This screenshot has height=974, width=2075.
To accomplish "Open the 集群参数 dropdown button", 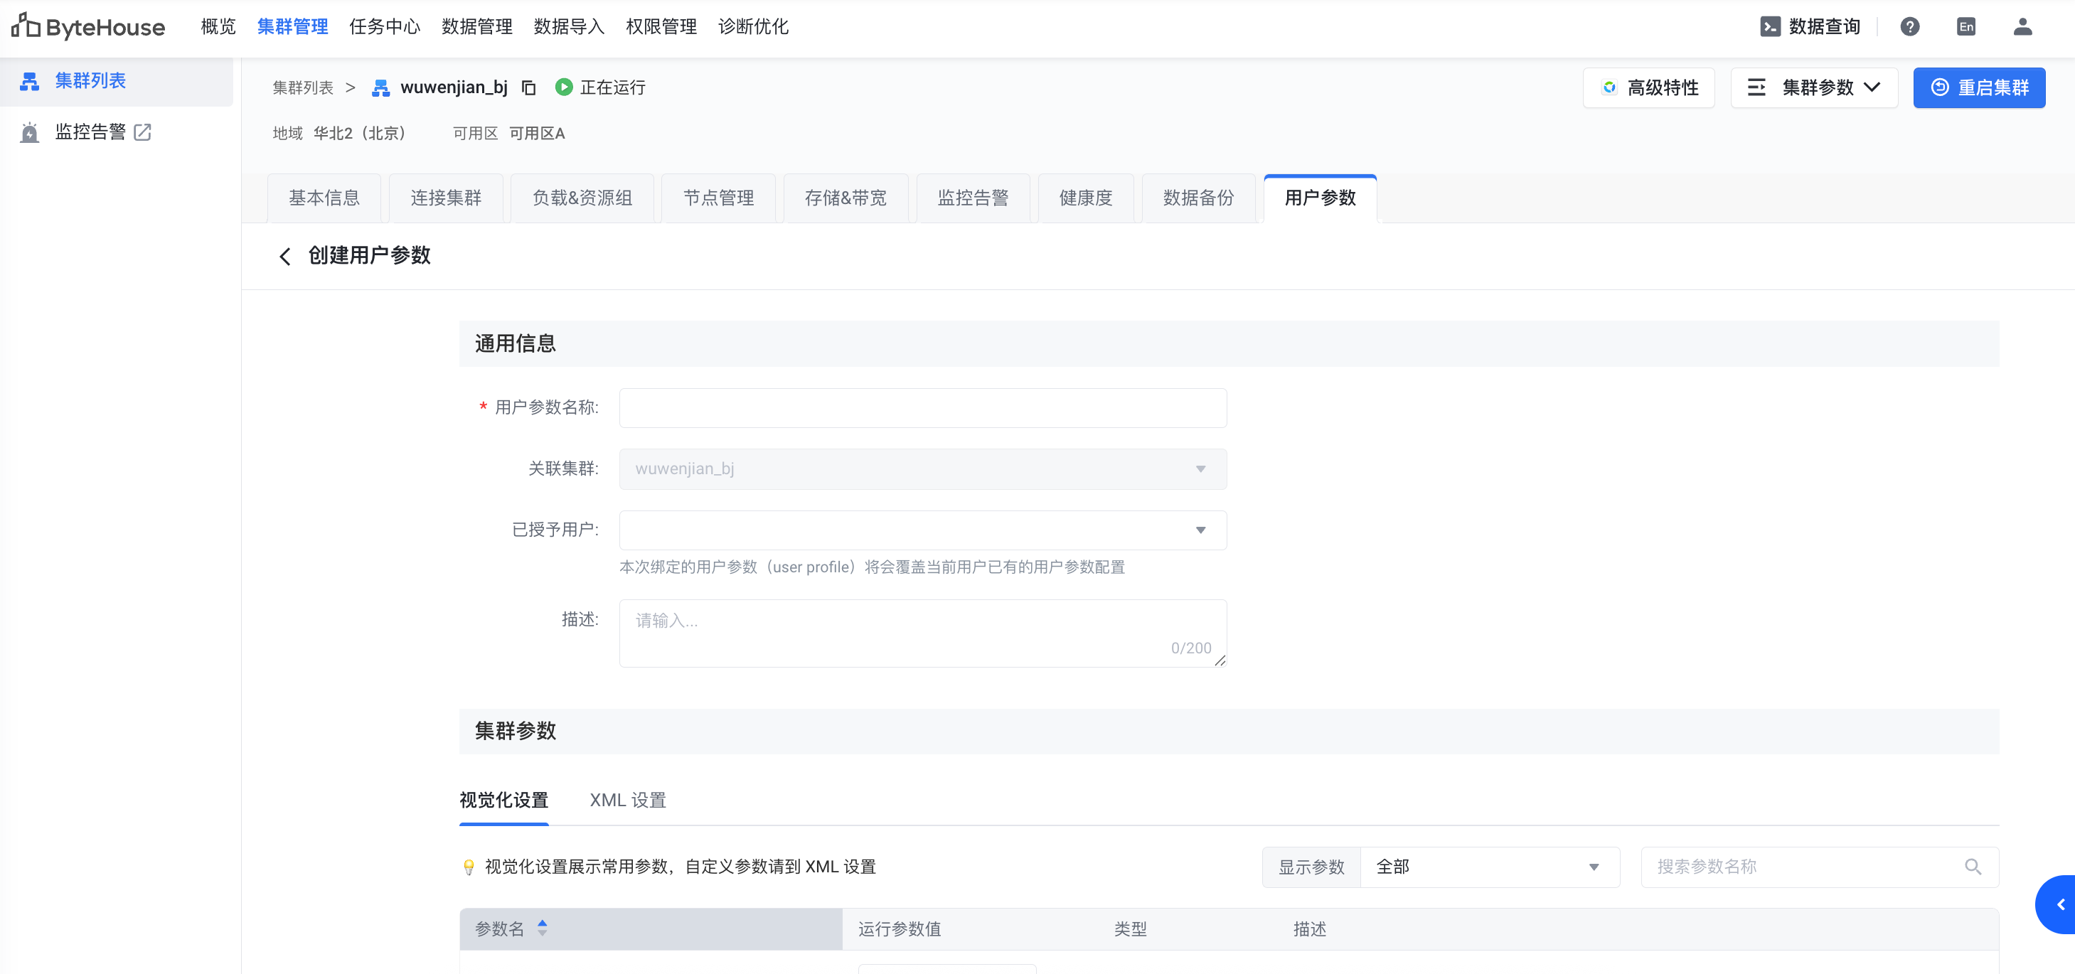I will coord(1814,88).
